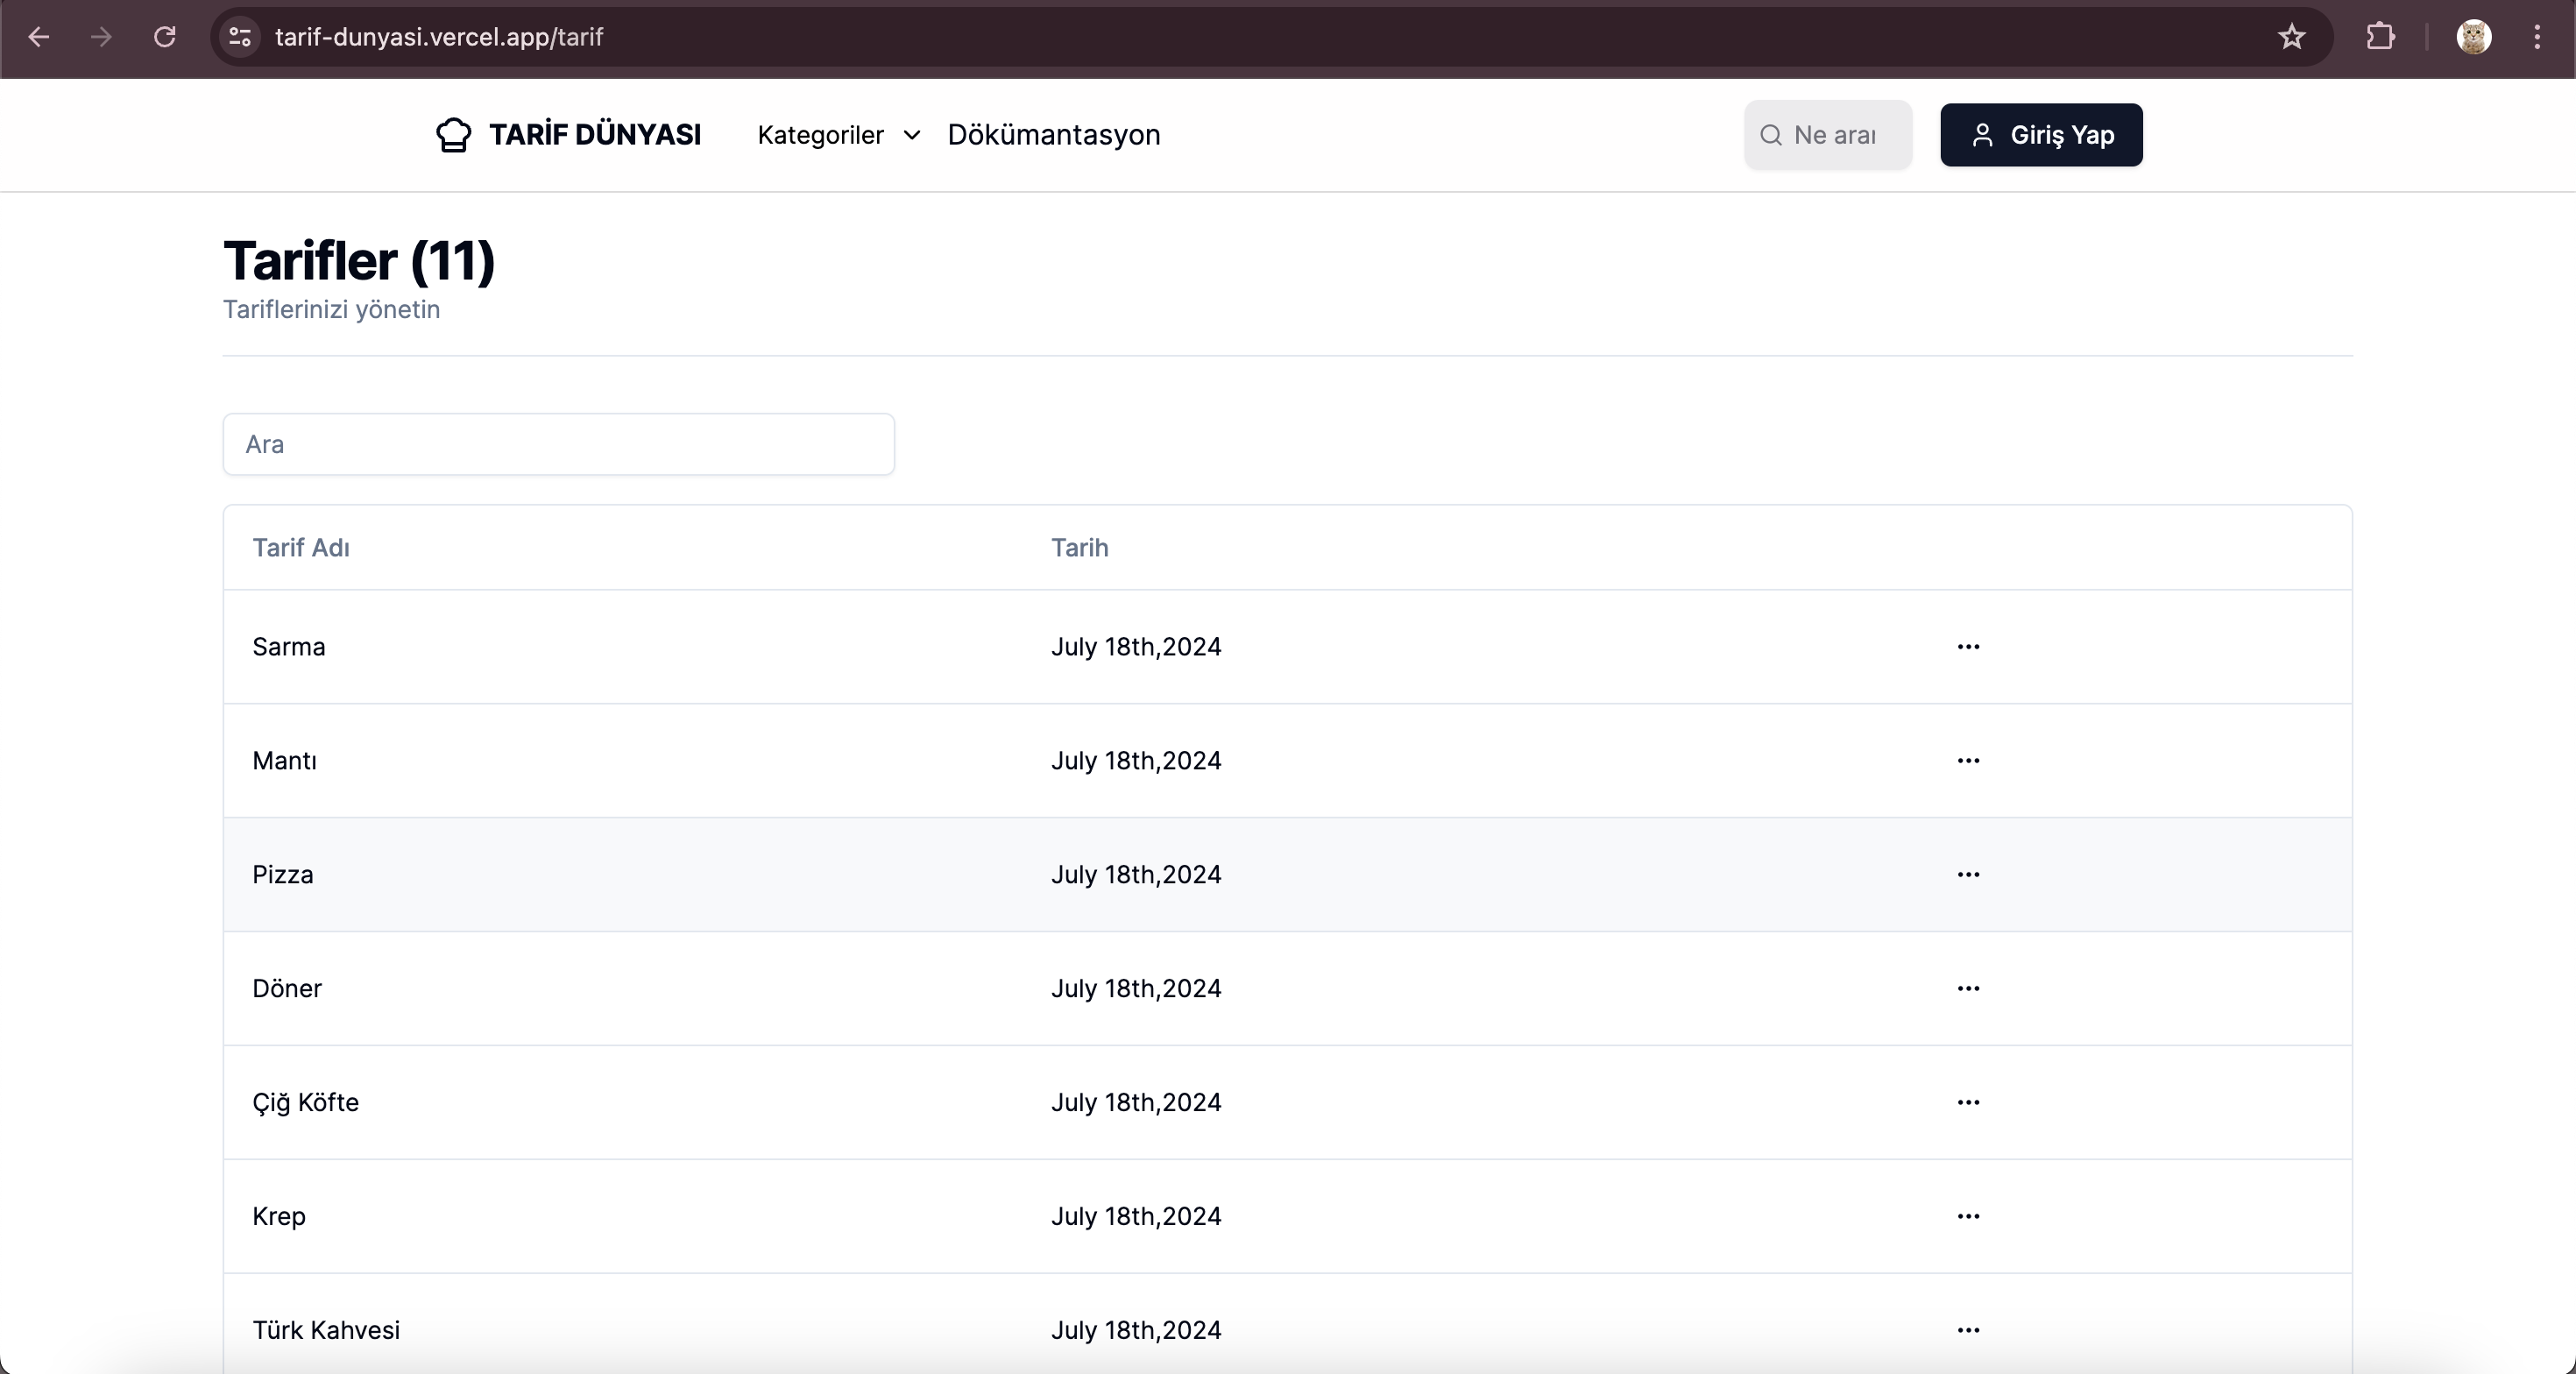Reload the page using the refresh icon

pos(165,37)
